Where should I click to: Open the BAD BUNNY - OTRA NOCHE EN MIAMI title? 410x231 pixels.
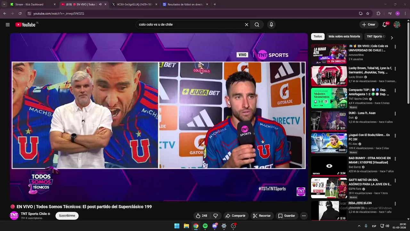[x=370, y=160]
